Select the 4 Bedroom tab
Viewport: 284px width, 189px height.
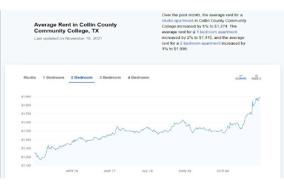pos(138,77)
